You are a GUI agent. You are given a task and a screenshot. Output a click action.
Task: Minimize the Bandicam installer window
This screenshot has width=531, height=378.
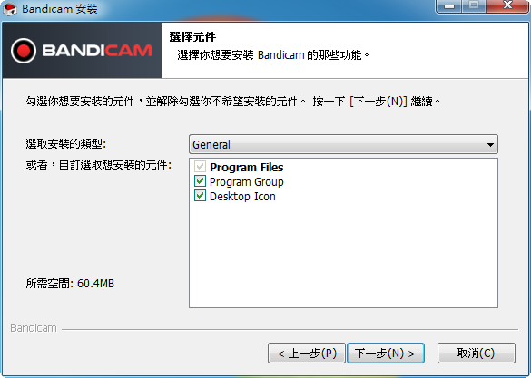(449, 6)
